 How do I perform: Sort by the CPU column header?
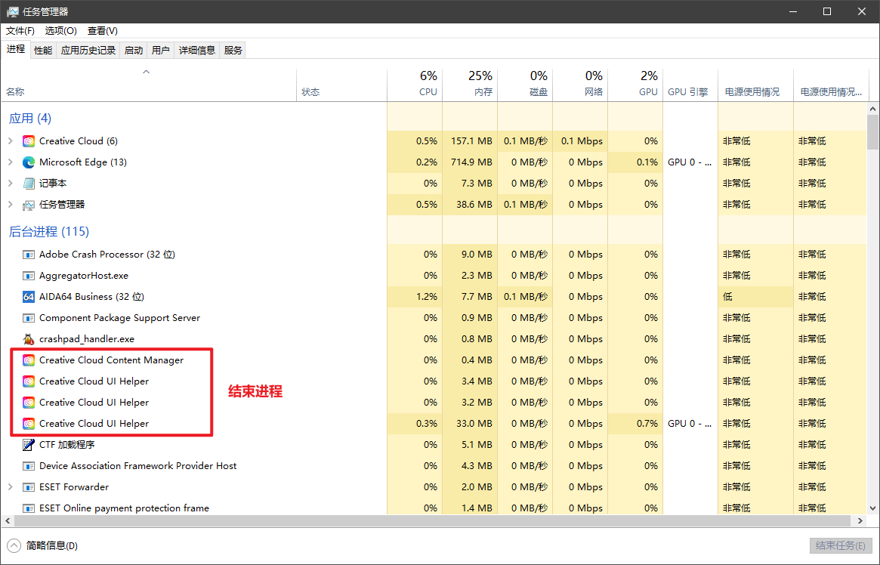[x=415, y=85]
